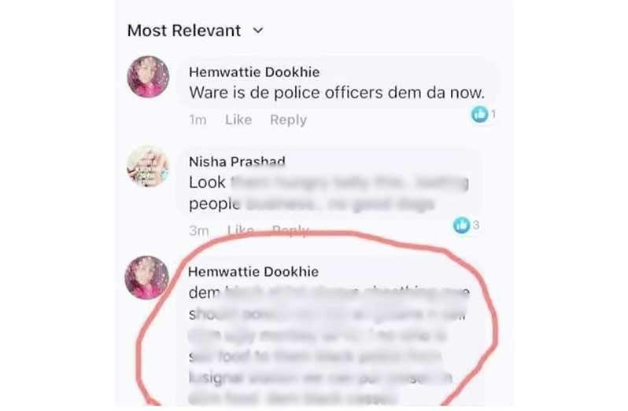
Task: Select the 'Ware is de police officers' text
Action: [337, 93]
